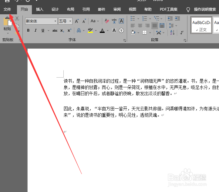
Task: Expand font color dropdown arrow
Action: click(x=108, y=30)
